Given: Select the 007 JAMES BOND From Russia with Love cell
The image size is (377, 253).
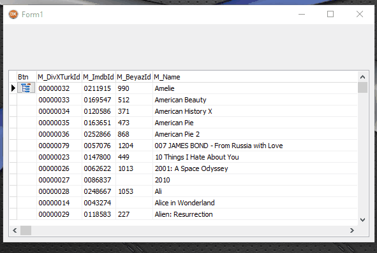Looking at the screenshot, I should tap(255, 146).
